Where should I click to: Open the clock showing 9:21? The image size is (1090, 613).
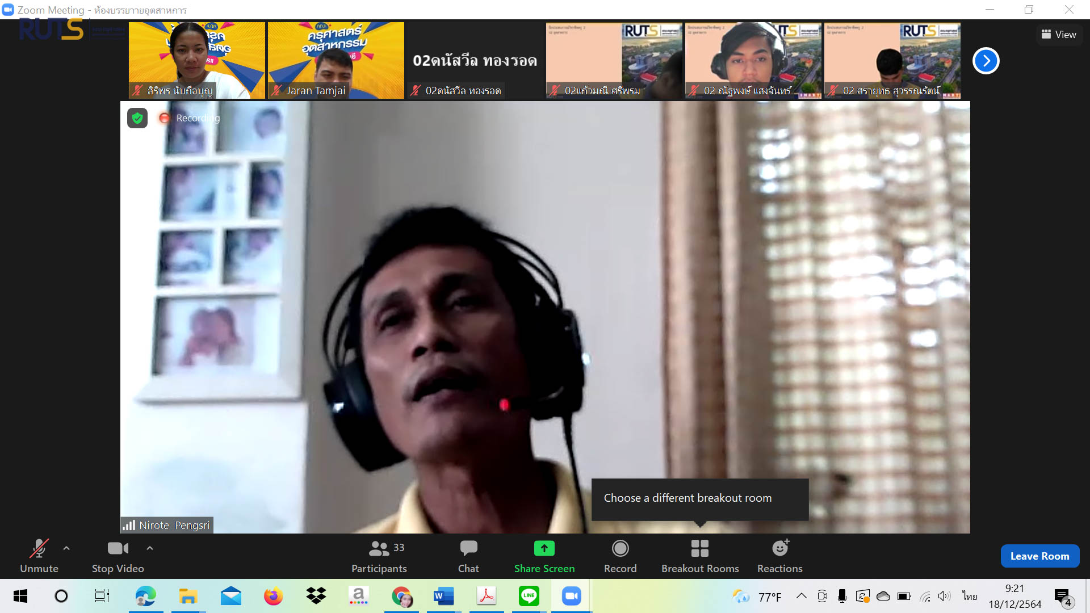point(1015,596)
